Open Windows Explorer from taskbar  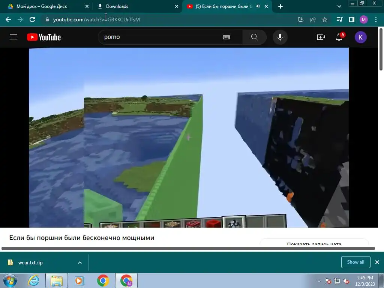click(57, 280)
